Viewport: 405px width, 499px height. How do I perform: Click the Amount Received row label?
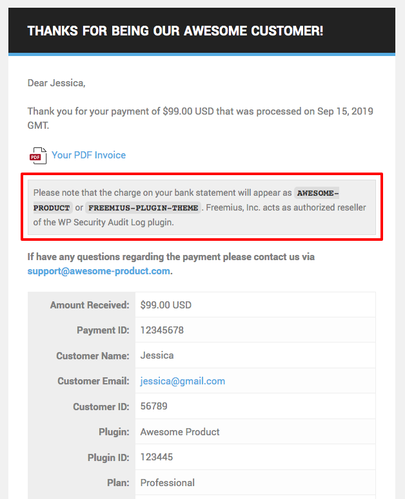point(90,305)
